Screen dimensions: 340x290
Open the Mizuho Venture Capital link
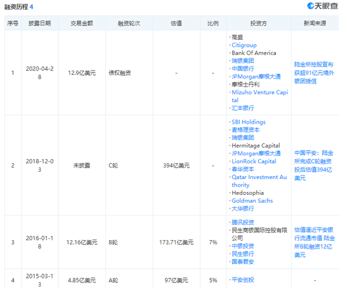[x=260, y=96]
